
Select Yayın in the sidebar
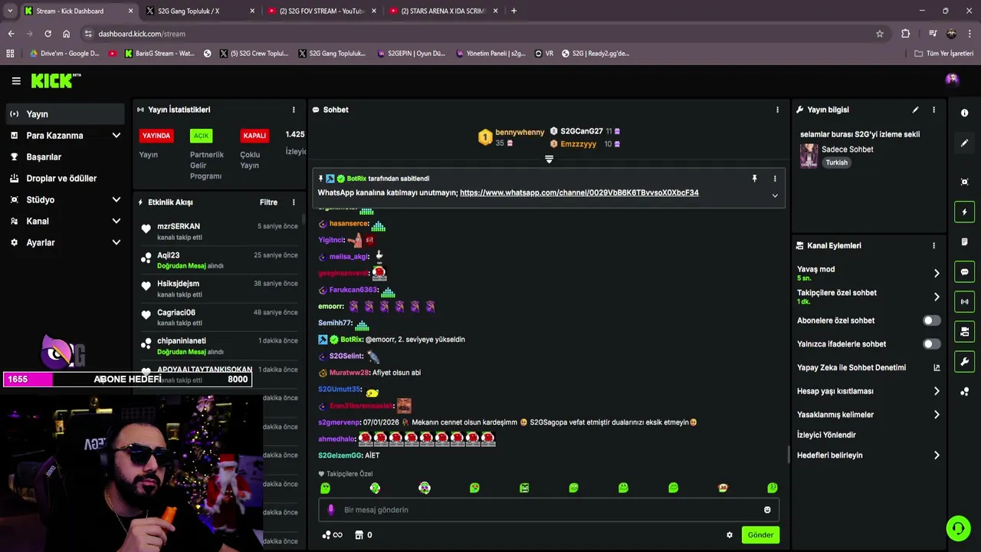65,114
